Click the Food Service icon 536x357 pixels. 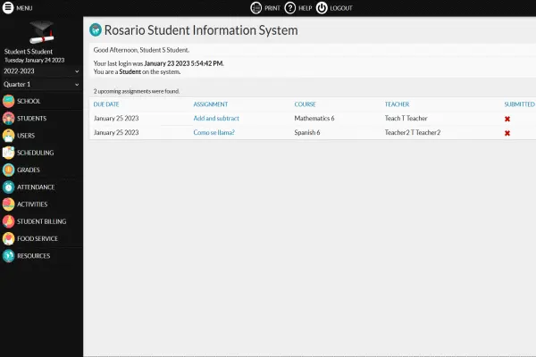pos(8,238)
